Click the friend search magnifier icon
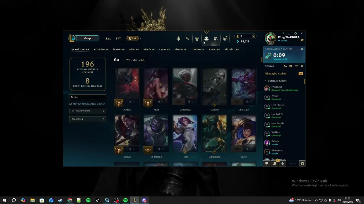This screenshot has height=204, width=364. tap(302, 66)
